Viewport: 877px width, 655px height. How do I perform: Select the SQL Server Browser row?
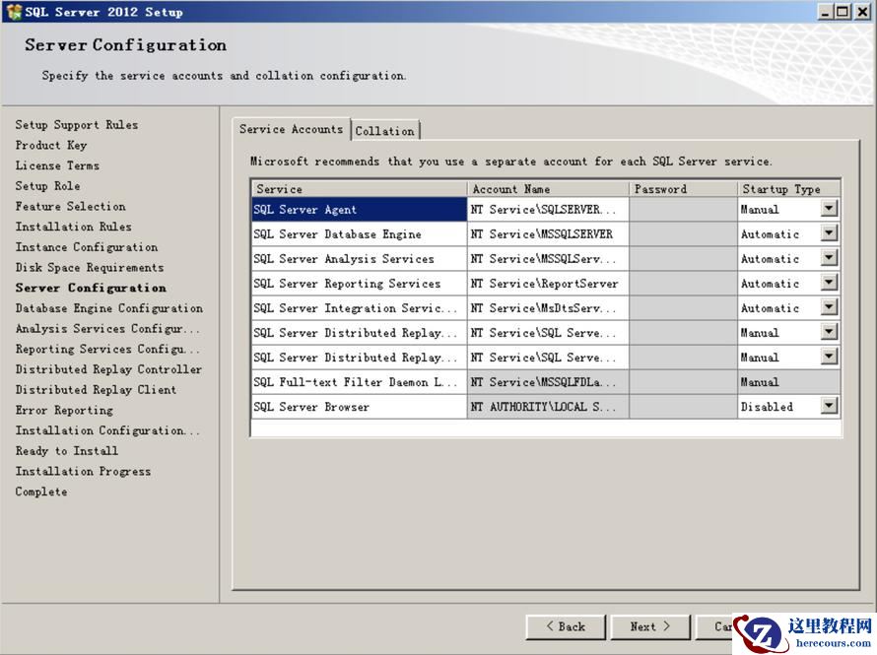point(359,407)
